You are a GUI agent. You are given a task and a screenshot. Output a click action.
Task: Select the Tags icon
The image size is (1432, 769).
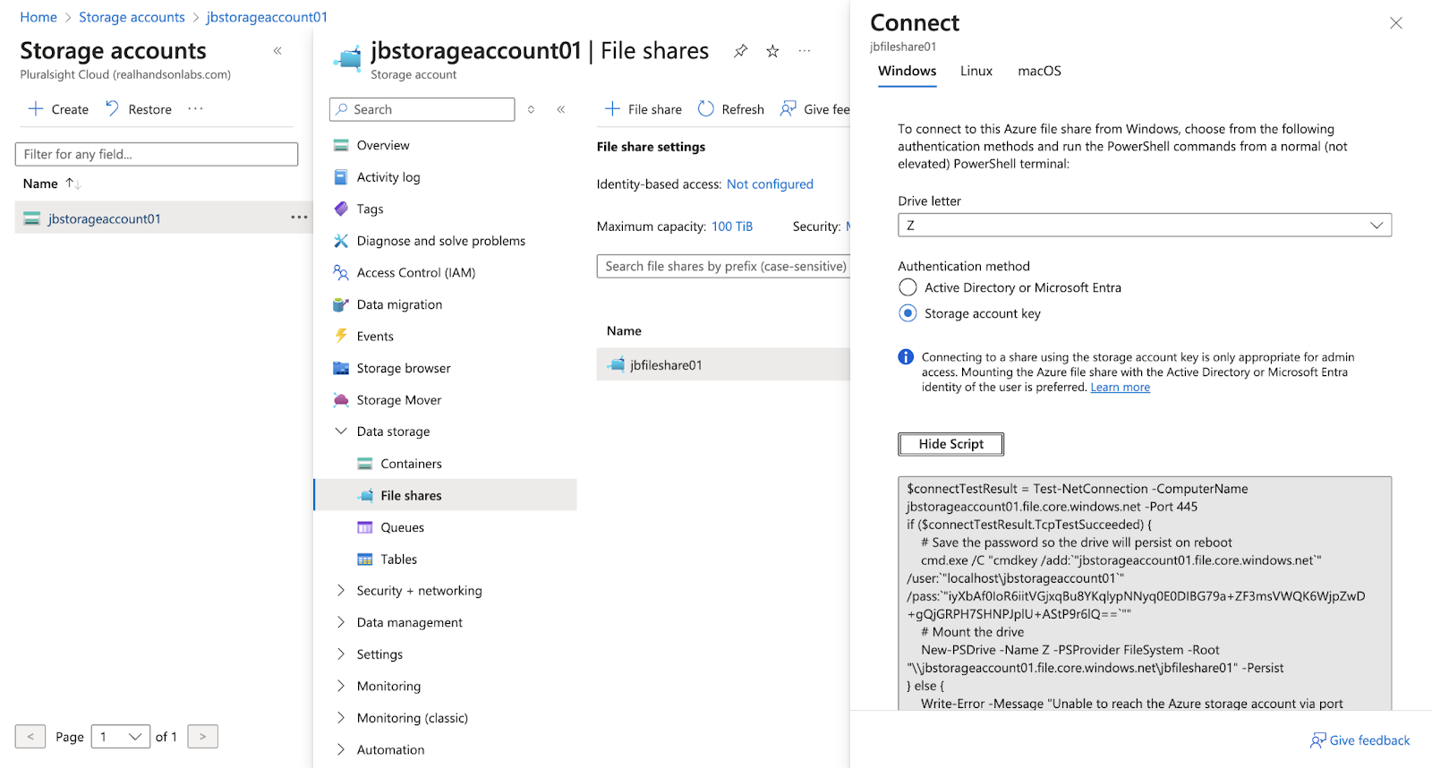click(x=340, y=209)
